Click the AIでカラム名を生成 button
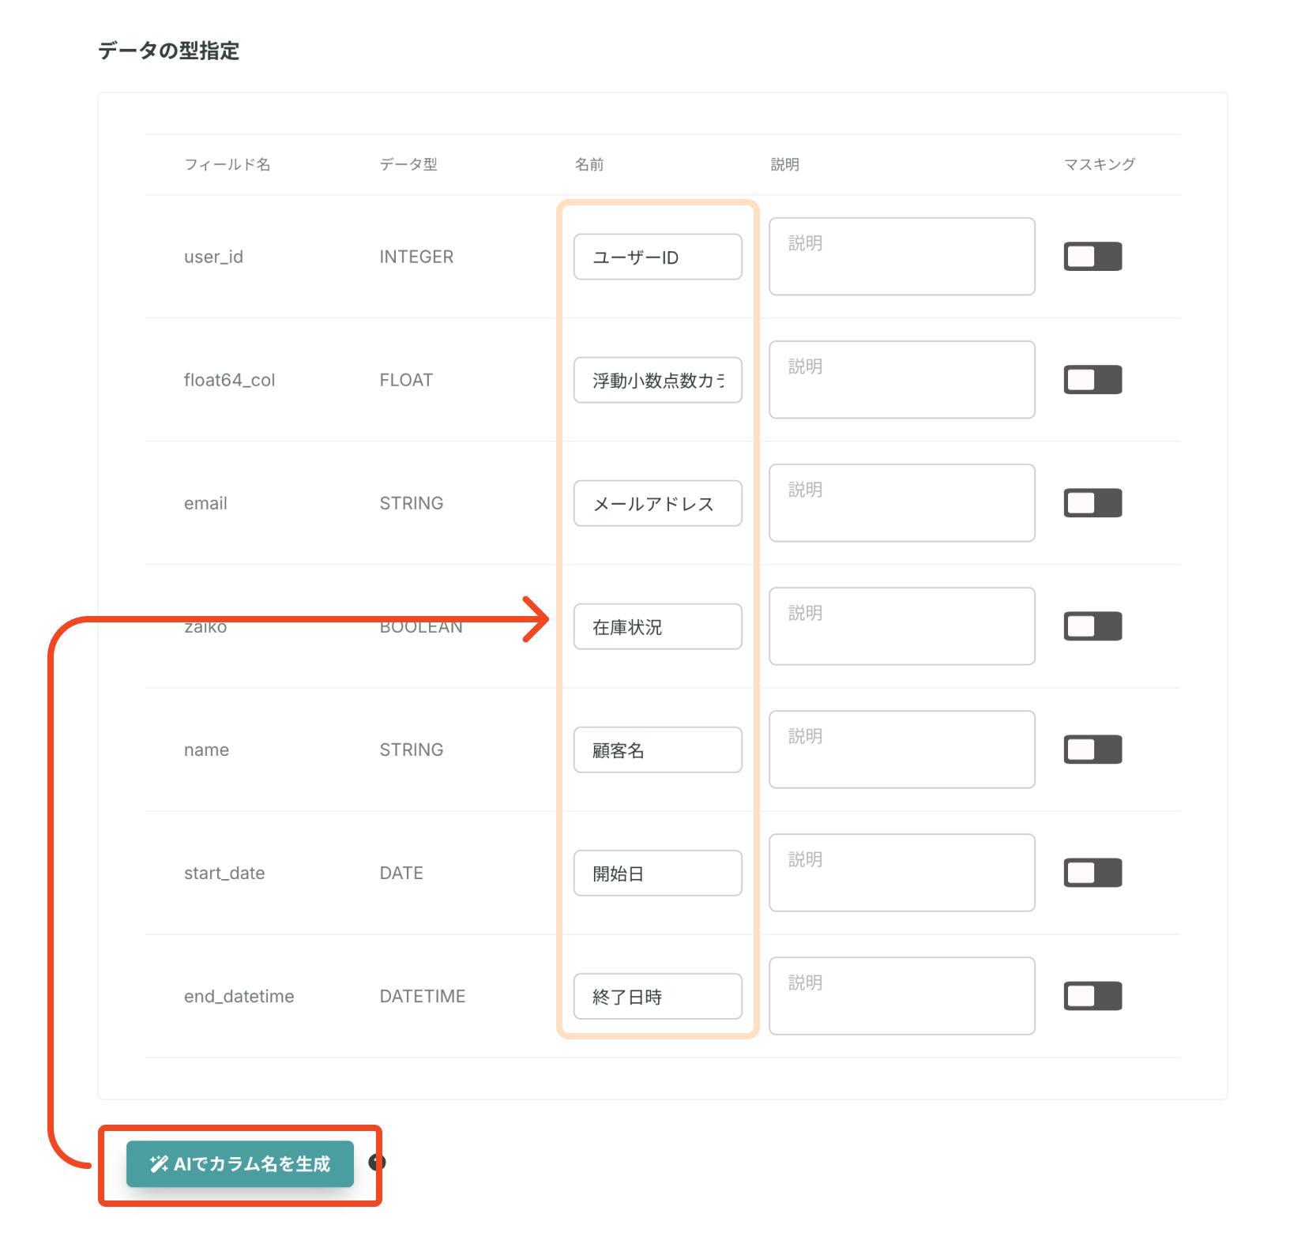This screenshot has width=1305, height=1240. pyautogui.click(x=240, y=1163)
